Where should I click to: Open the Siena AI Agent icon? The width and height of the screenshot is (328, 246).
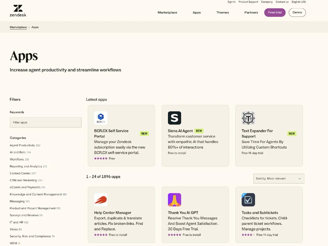tap(174, 118)
